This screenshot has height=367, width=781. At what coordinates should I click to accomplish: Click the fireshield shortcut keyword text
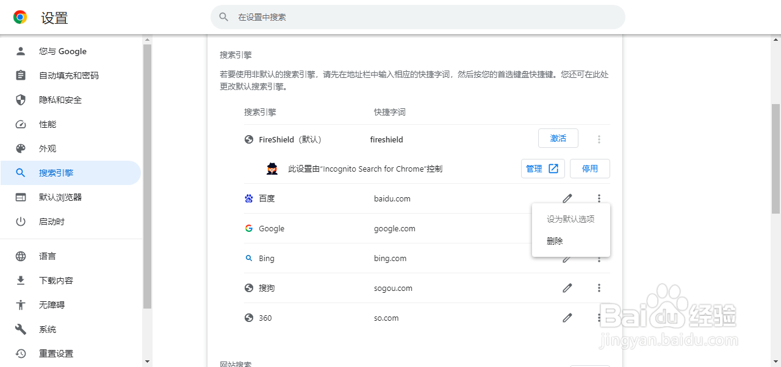coord(387,139)
